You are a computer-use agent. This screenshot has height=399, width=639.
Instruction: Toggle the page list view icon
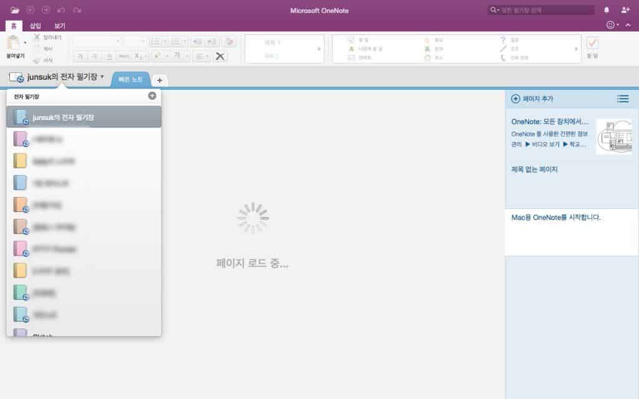[622, 99]
